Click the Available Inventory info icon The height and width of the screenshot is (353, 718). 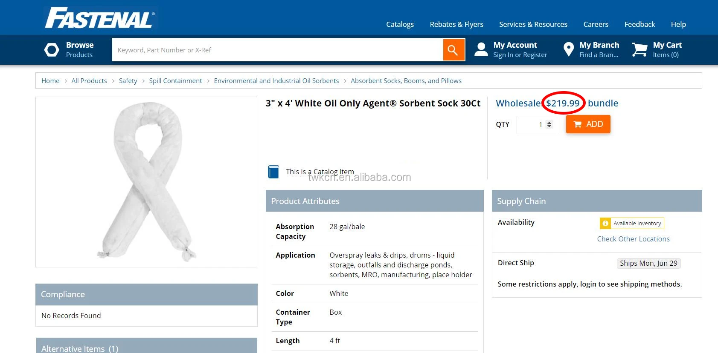click(x=605, y=223)
